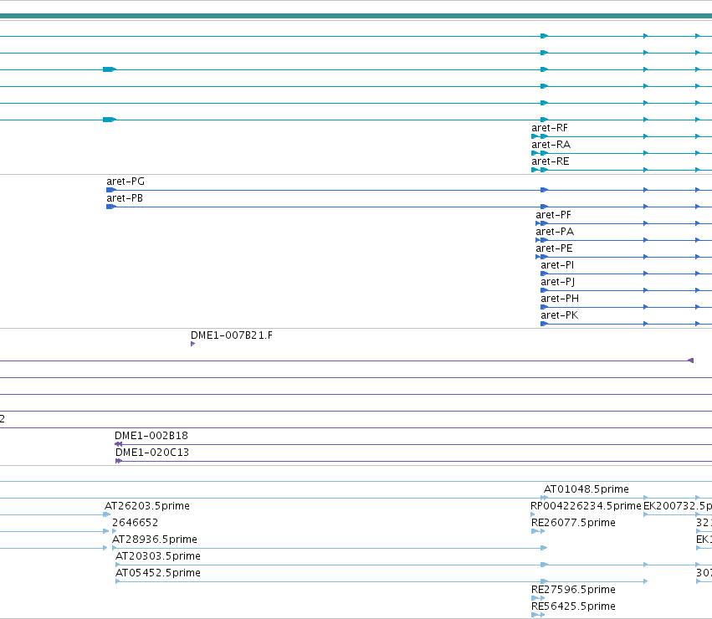712x619 pixels.
Task: Click the arrow glyphs under RE56425.5prime
Action: coord(538,615)
